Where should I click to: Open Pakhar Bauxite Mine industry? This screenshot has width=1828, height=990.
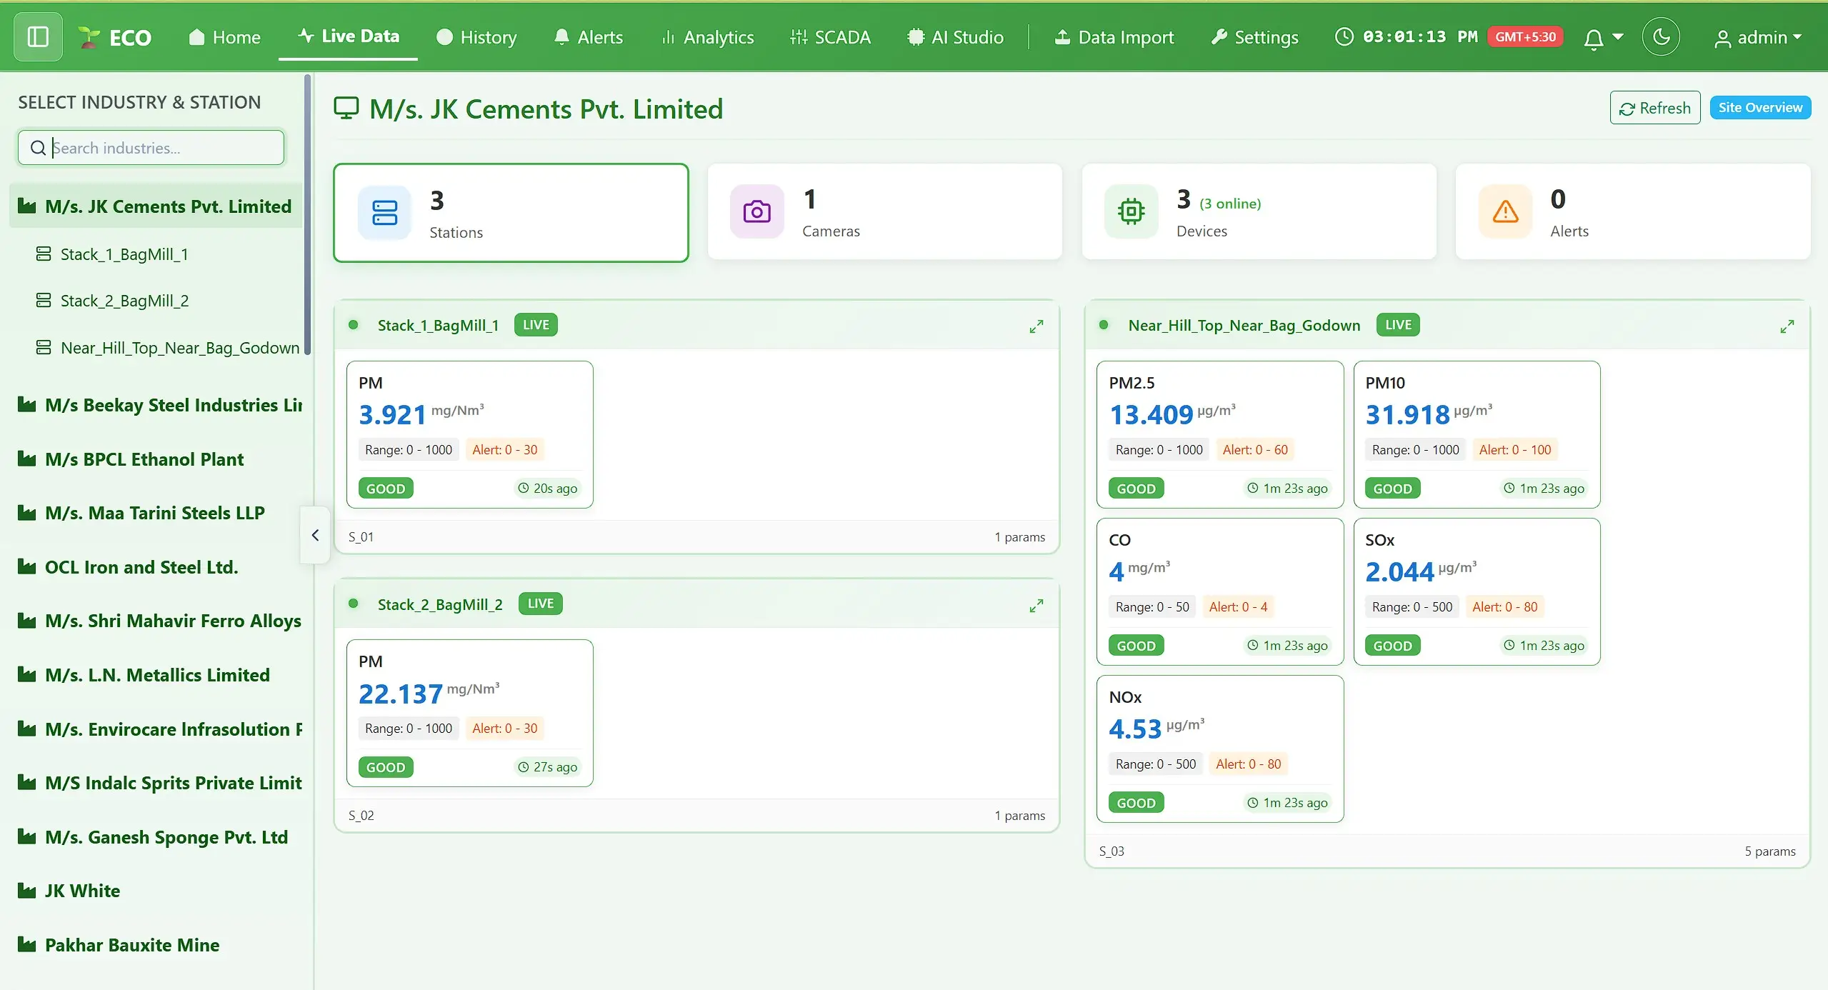click(118, 945)
